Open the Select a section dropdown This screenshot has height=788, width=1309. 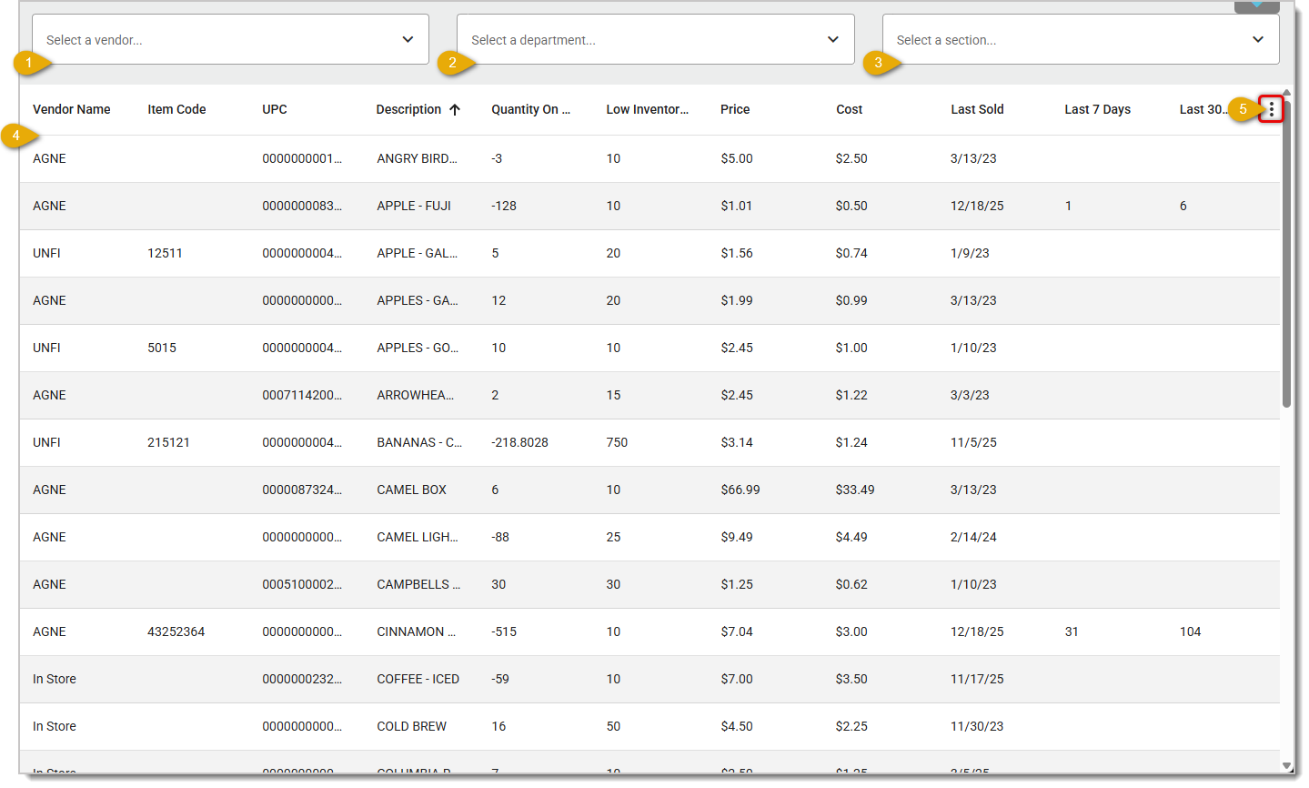tap(1081, 39)
